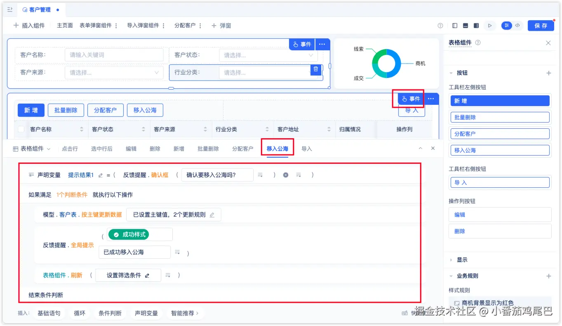Switch to visual design mode toggle
562x326 pixels.
[x=507, y=26]
